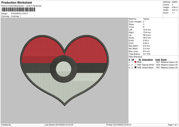Image resolution: width=179 pixels, height=127 pixels.
Task: Click the zoom value '1:1'
Action: point(173,13)
